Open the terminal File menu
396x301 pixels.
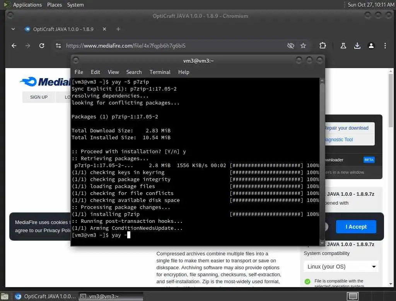click(x=79, y=72)
